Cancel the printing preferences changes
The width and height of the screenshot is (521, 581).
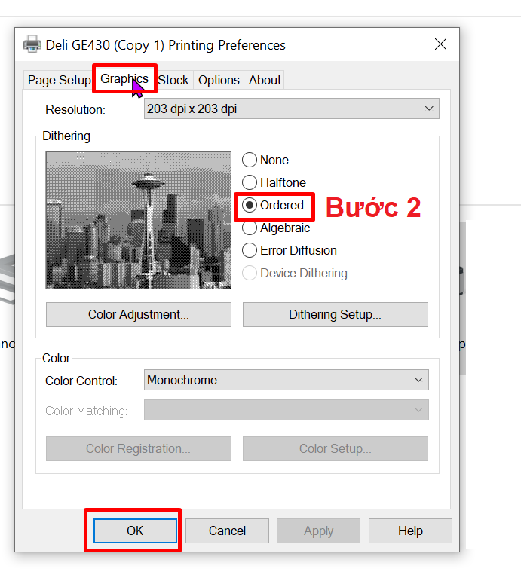pyautogui.click(x=227, y=531)
